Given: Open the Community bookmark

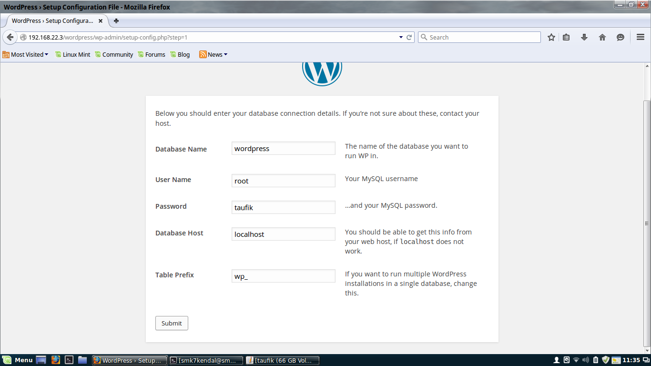Looking at the screenshot, I should coord(114,54).
